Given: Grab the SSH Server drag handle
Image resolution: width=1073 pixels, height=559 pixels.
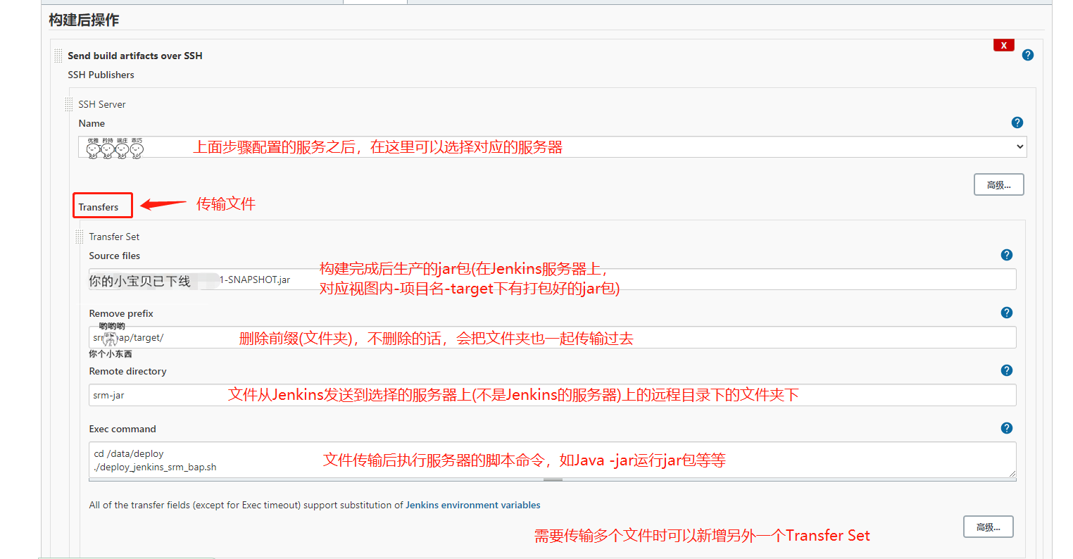Looking at the screenshot, I should (x=68, y=104).
